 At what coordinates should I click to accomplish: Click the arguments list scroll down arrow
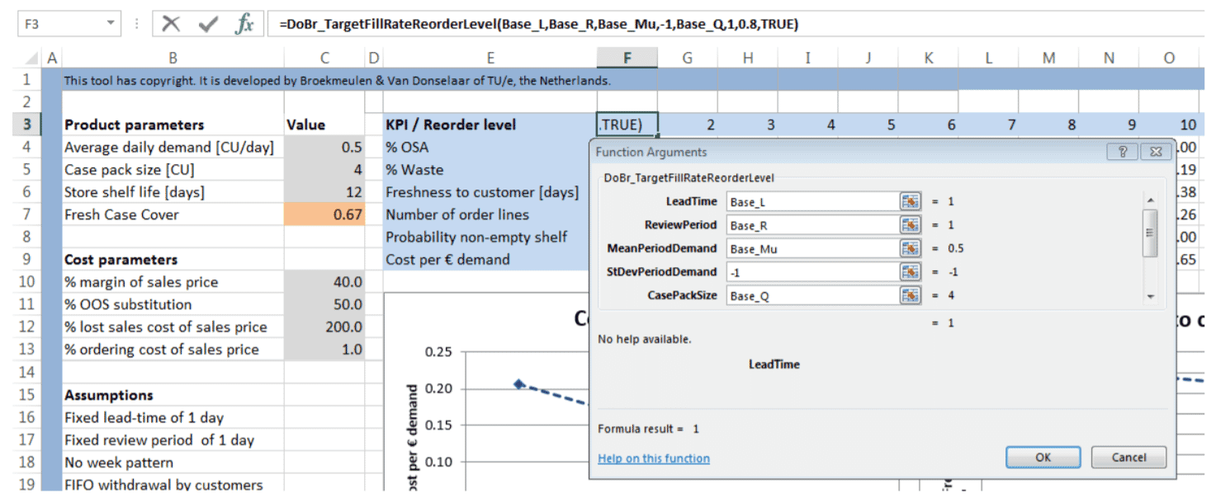pyautogui.click(x=1151, y=296)
